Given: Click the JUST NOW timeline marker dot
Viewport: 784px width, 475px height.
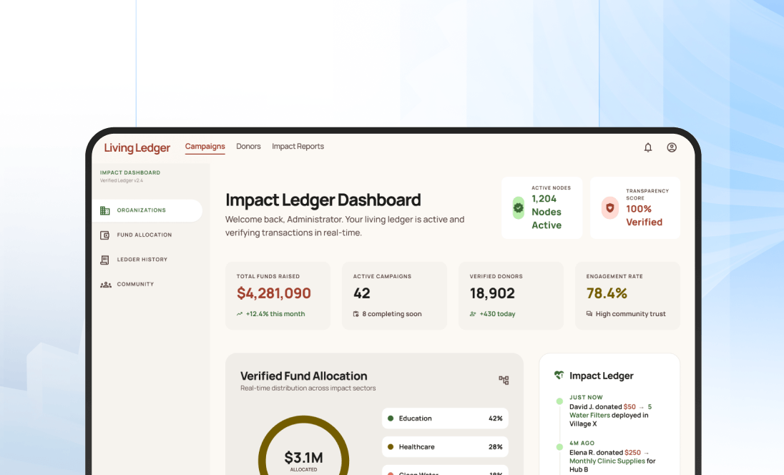Looking at the screenshot, I should coord(560,401).
